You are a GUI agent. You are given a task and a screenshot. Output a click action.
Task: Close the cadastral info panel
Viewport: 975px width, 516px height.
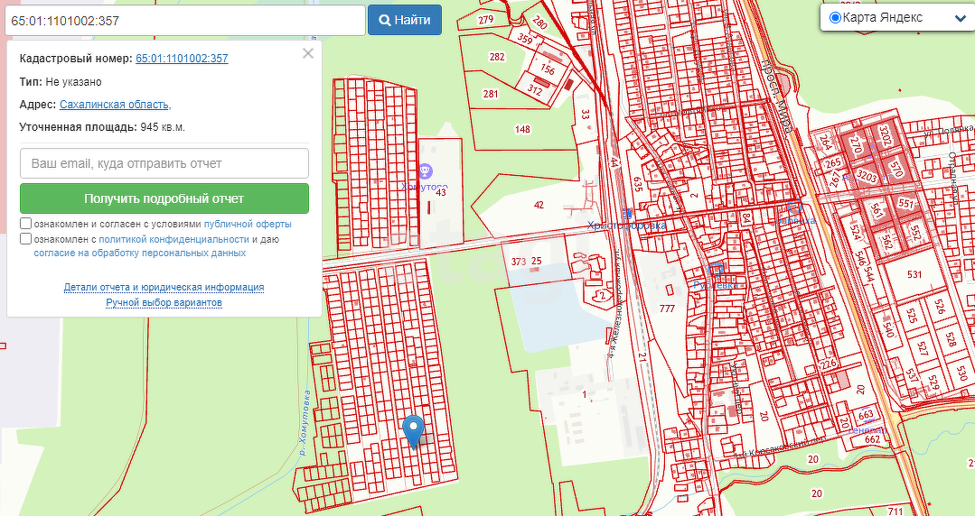pyautogui.click(x=308, y=54)
